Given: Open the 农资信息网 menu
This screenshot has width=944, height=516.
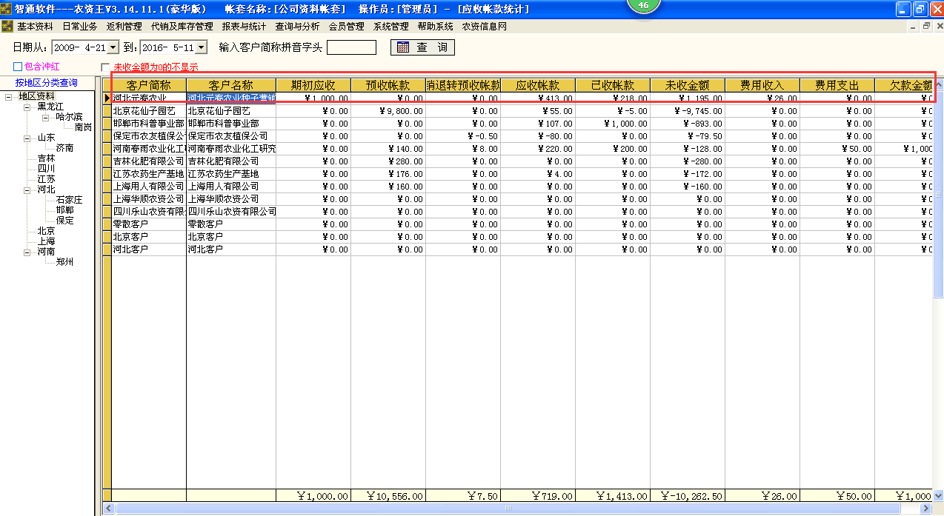Looking at the screenshot, I should coord(485,26).
